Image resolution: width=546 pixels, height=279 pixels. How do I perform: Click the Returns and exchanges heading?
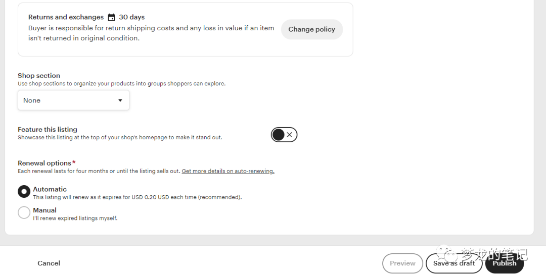[66, 17]
